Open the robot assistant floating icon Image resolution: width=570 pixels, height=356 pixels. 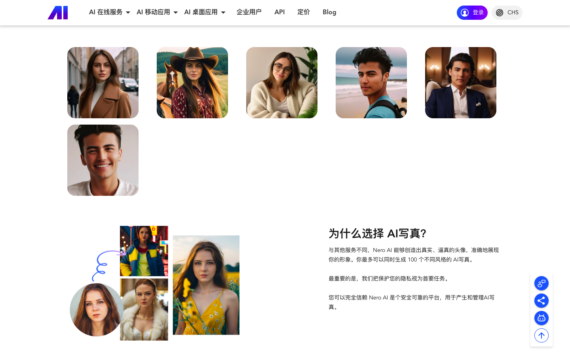point(541,318)
